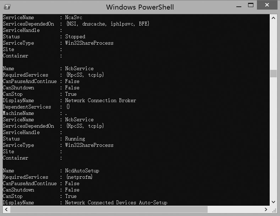Click the '{NSI, dnscache, iphlpsvc, BFE}' value
The width and height of the screenshot is (280, 216).
(x=107, y=24)
